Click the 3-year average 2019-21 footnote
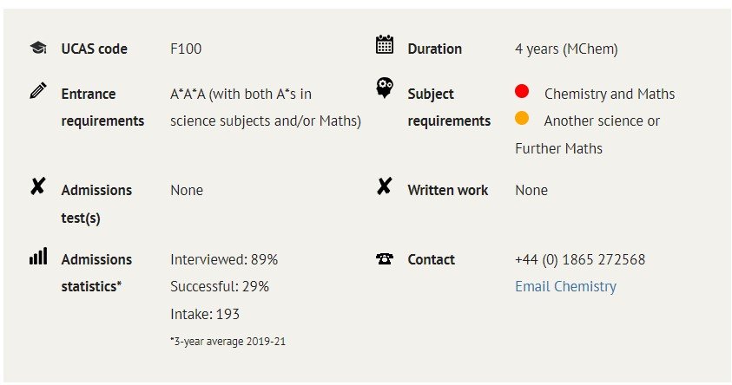732x385 pixels. click(228, 341)
